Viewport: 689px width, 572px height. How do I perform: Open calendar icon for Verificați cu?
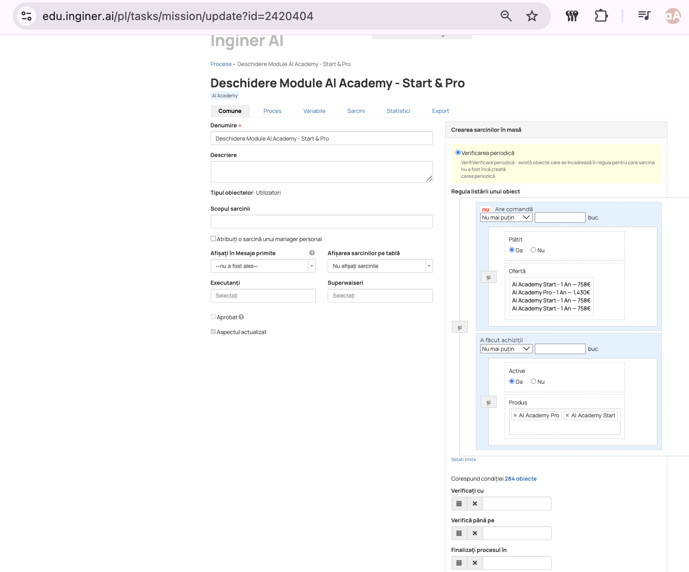tap(459, 504)
